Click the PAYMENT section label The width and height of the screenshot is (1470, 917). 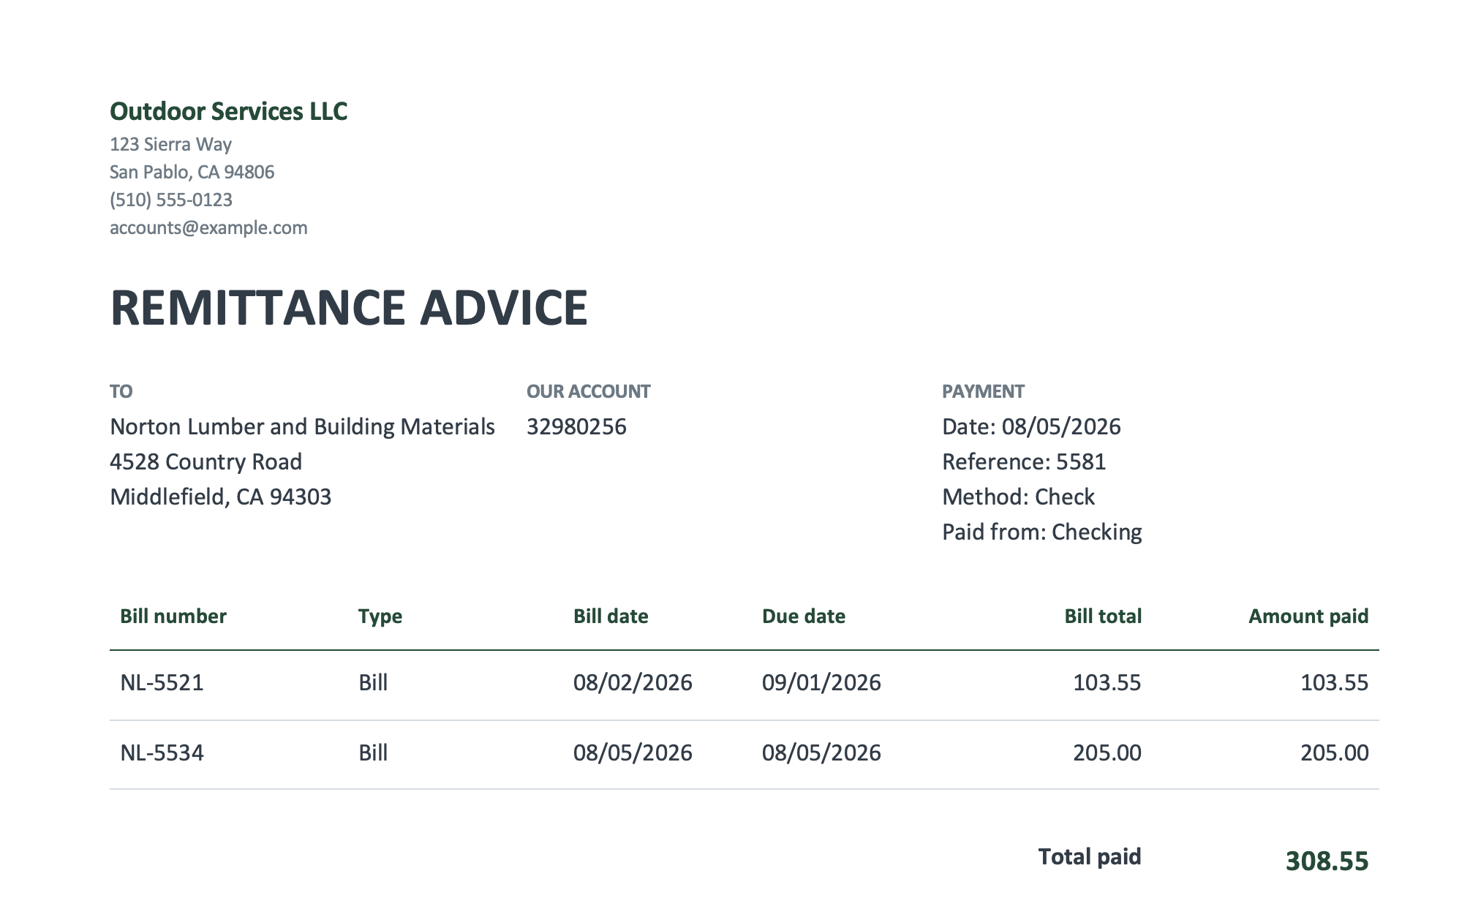point(983,391)
